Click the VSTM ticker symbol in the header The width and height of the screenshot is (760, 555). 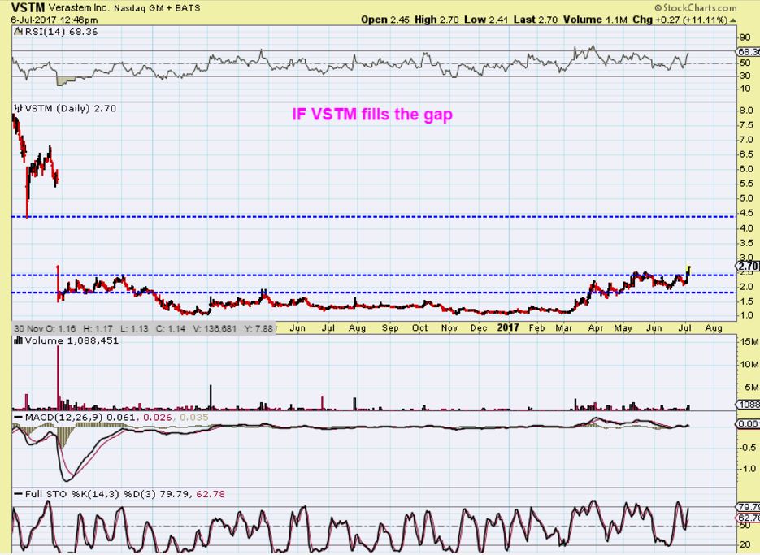coord(28,8)
